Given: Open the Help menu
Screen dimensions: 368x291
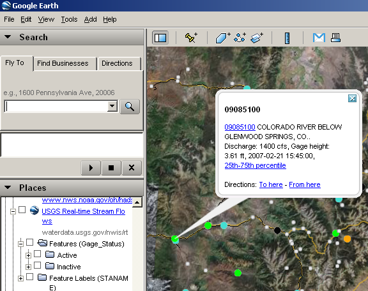Looking at the screenshot, I should [x=110, y=19].
